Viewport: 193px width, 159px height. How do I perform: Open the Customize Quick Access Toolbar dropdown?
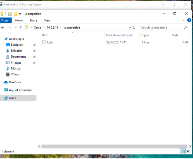pyautogui.click(x=20, y=14)
